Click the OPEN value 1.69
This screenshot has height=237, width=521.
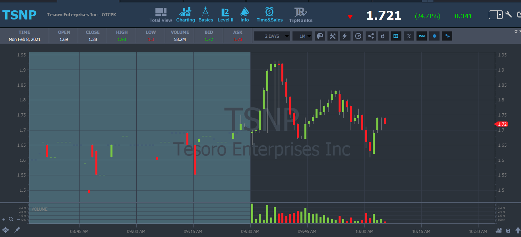tap(64, 39)
